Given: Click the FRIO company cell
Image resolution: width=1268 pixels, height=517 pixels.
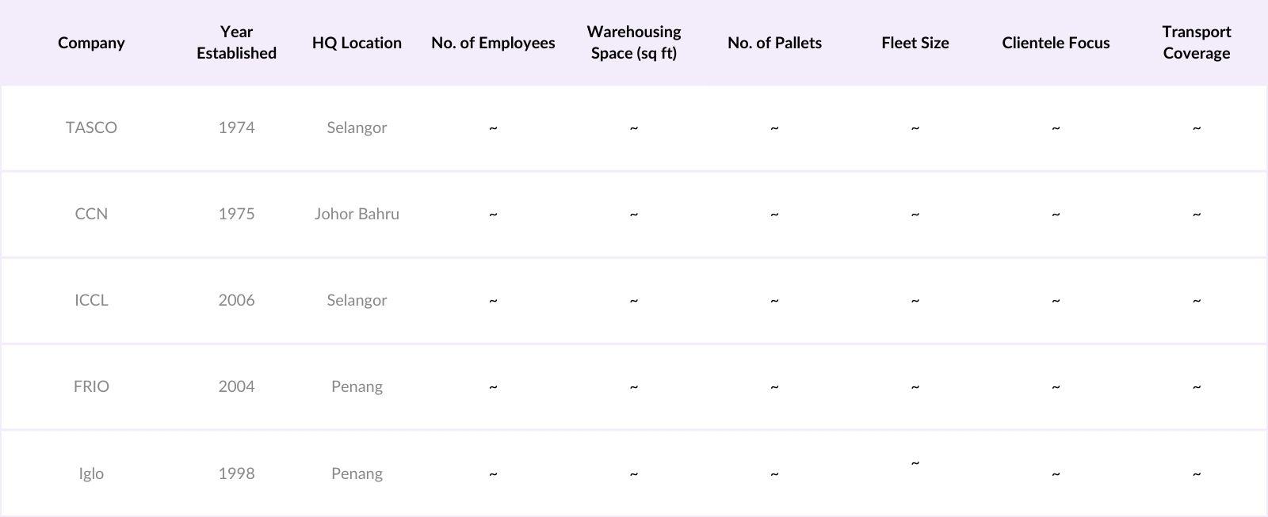Looking at the screenshot, I should pyautogui.click(x=91, y=386).
